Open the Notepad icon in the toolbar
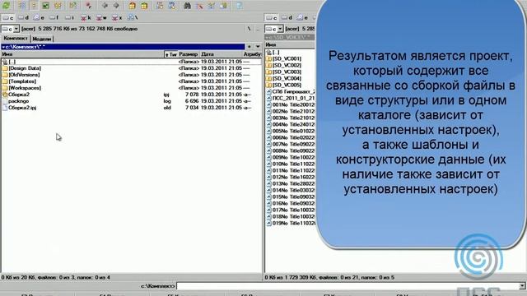This screenshot has height=296, width=527. [x=239, y=6]
